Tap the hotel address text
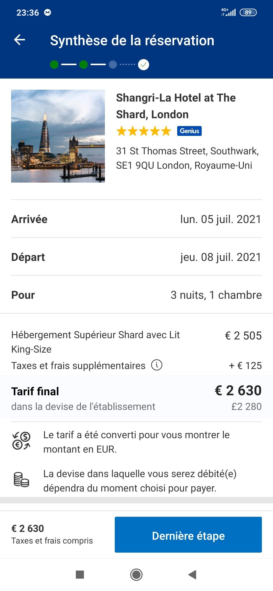Screen dimensions: 273x591 [187, 158]
